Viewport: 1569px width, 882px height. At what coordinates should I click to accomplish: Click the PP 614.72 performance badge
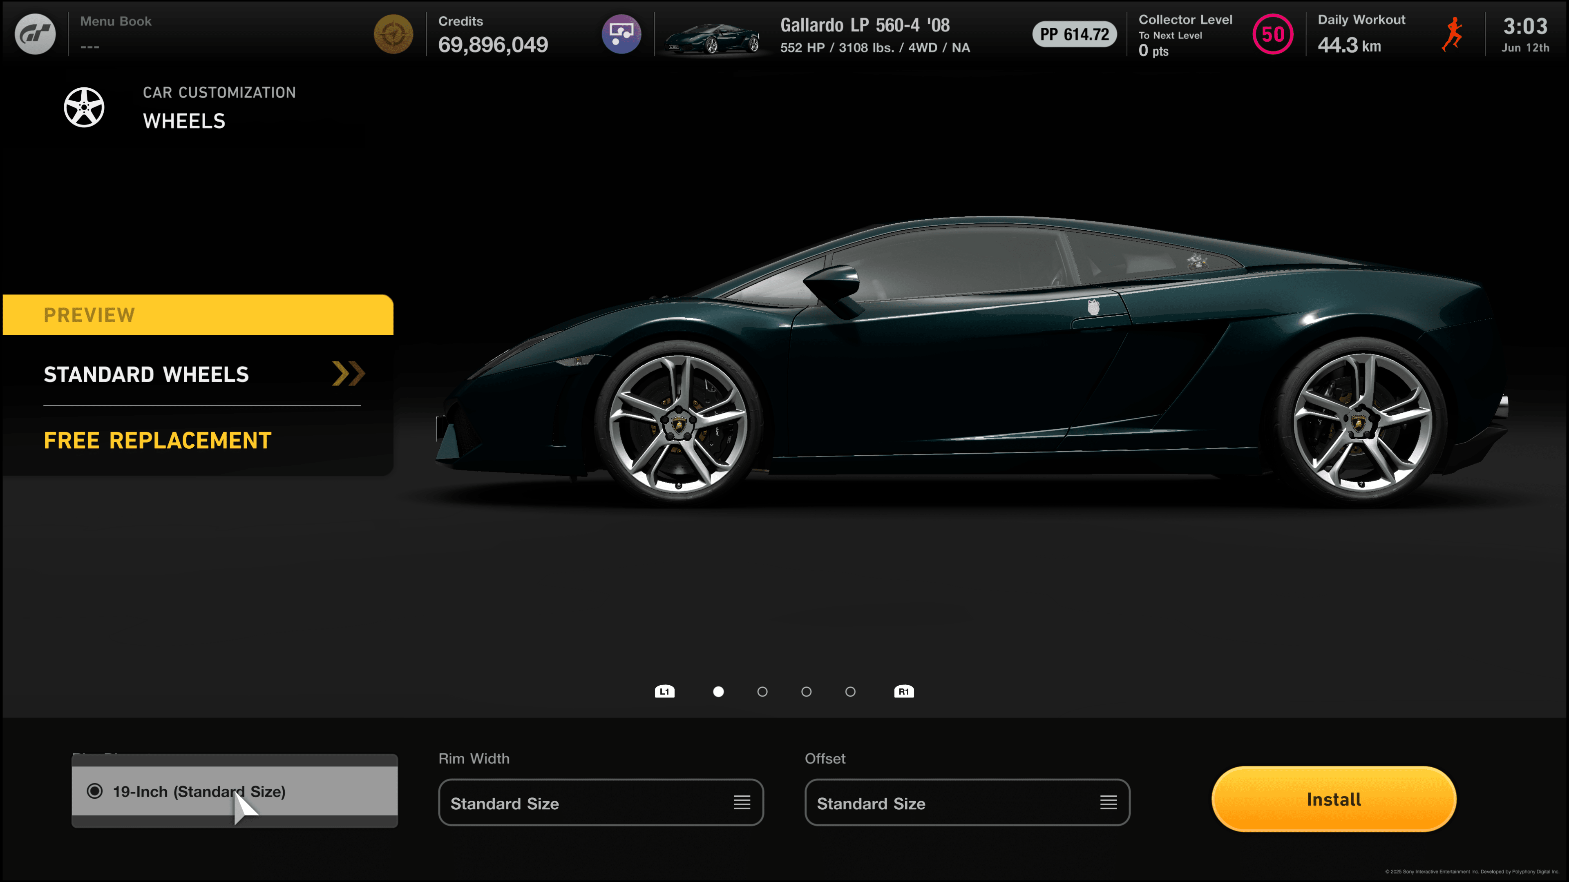pyautogui.click(x=1075, y=34)
